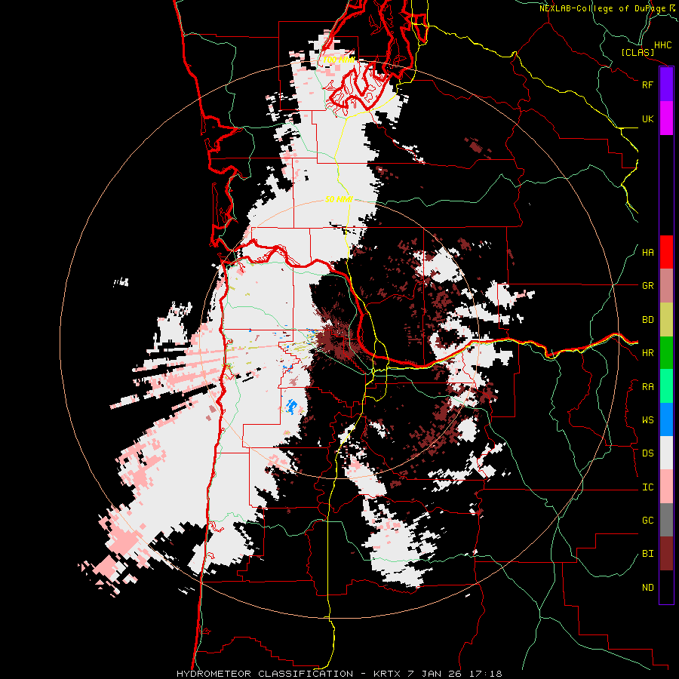Click the RA legend label
The height and width of the screenshot is (679, 679).
(x=647, y=387)
